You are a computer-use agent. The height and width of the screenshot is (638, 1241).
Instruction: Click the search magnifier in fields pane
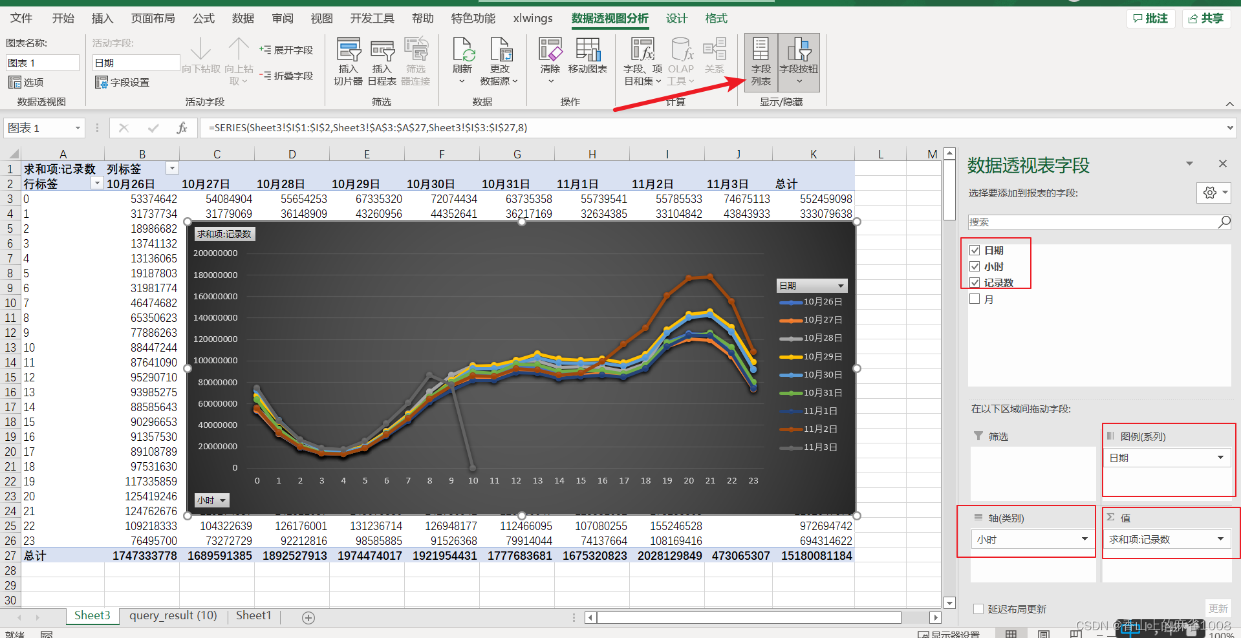(x=1224, y=222)
